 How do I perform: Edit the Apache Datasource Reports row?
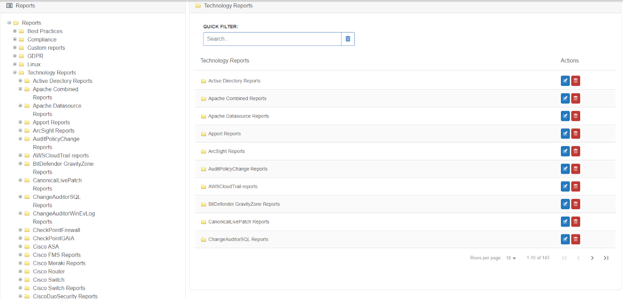pyautogui.click(x=565, y=116)
